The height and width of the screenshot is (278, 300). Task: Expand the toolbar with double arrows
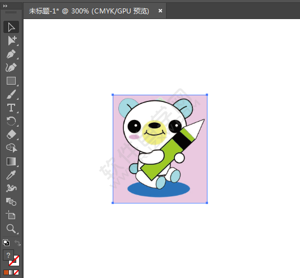click(x=5, y=6)
